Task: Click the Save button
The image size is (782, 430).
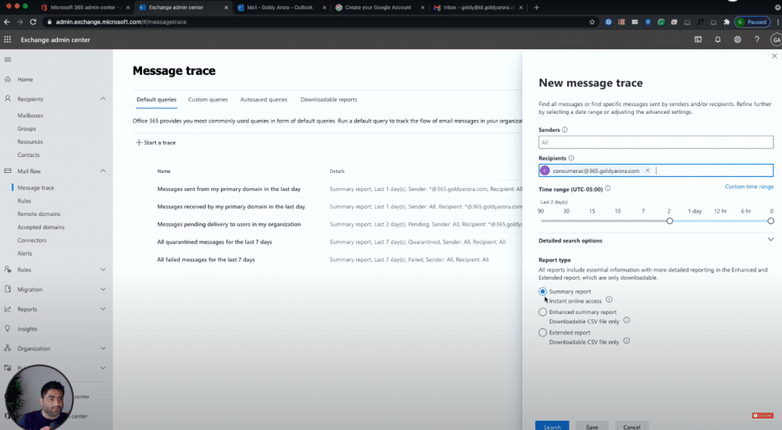Action: (x=592, y=426)
